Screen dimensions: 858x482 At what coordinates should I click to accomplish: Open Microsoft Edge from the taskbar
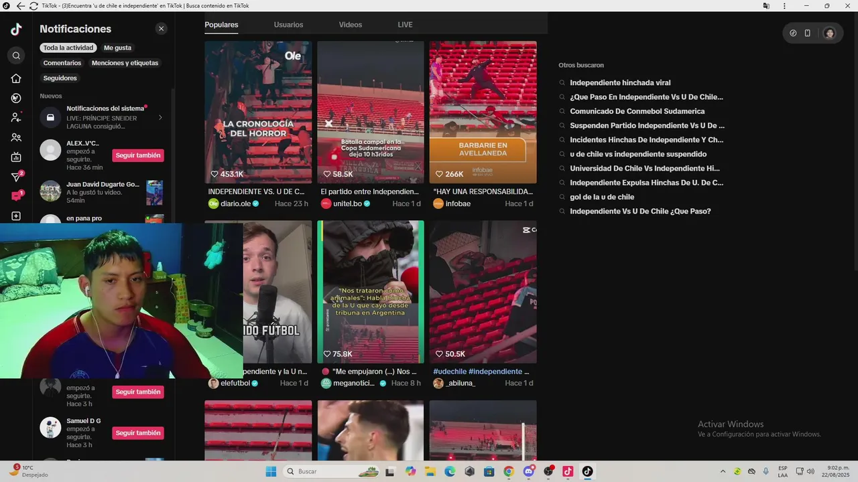tap(450, 471)
